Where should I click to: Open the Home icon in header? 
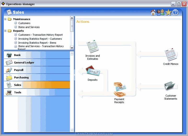pyautogui.click(x=153, y=13)
